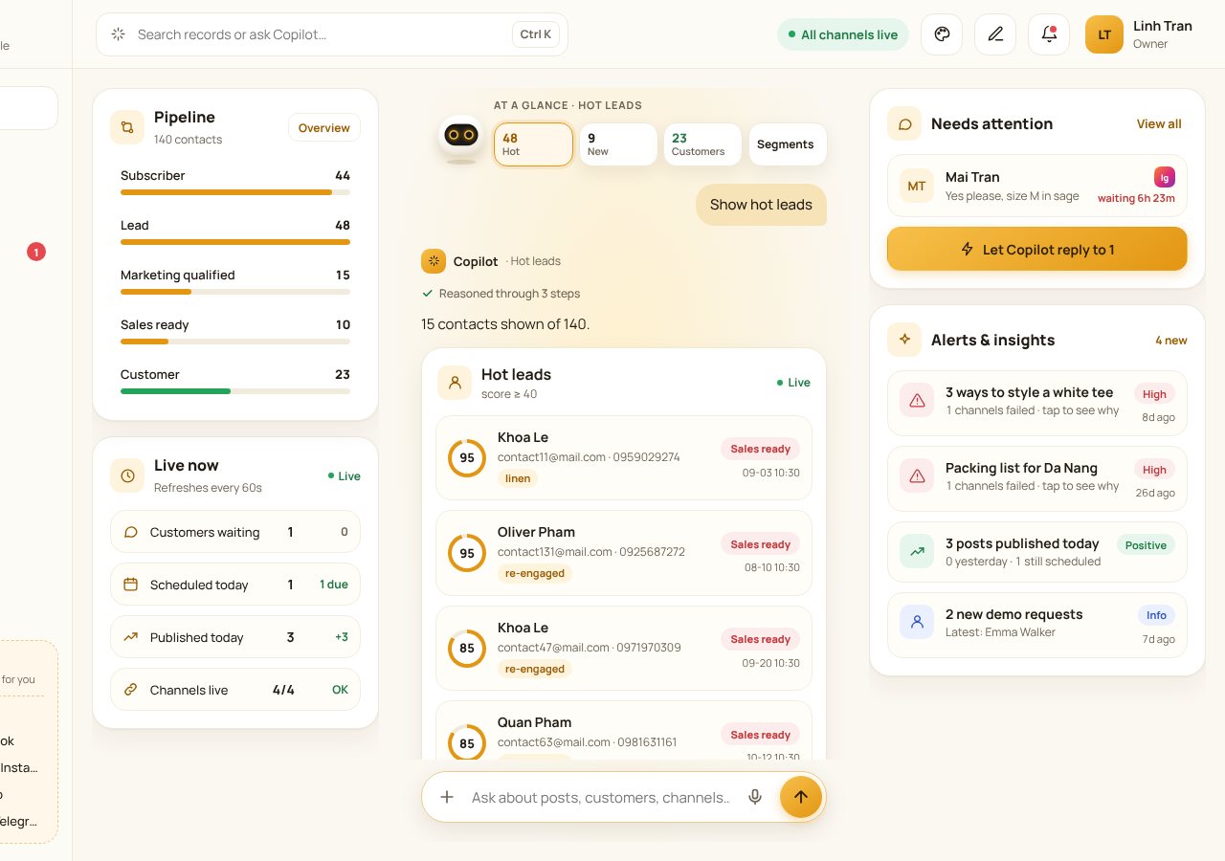Viewport: 1225px width, 861px height.
Task: Click the Pipeline Overview button
Action: click(x=324, y=128)
